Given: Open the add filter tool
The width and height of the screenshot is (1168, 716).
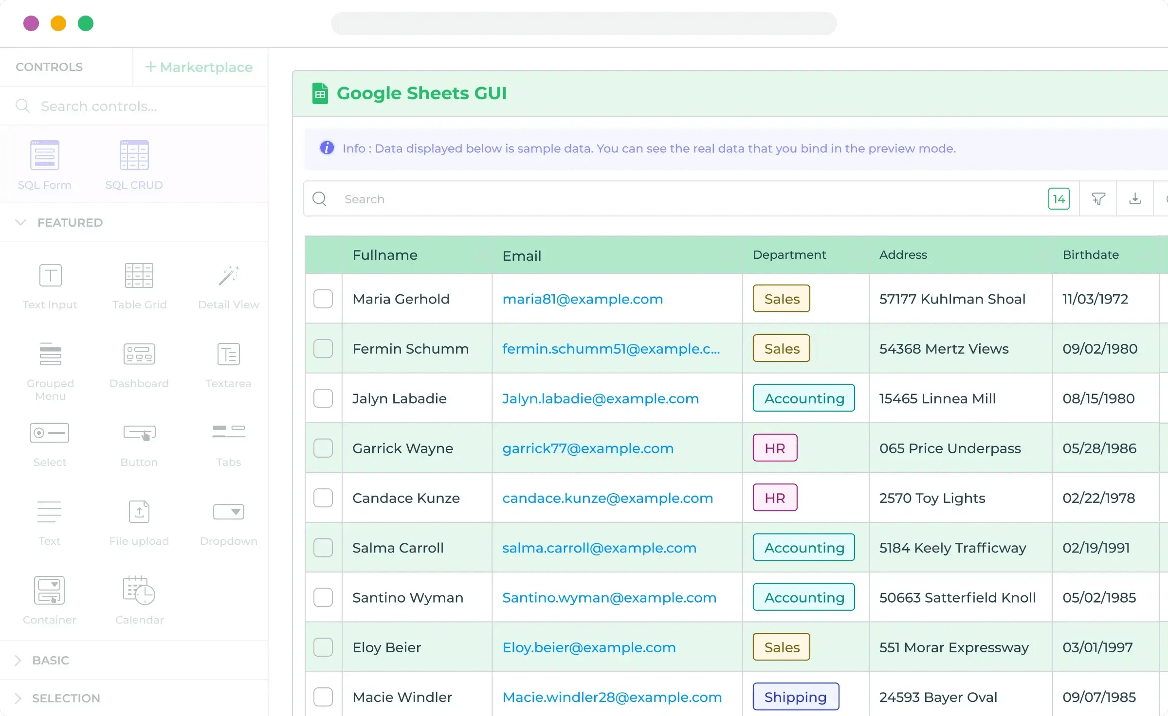Looking at the screenshot, I should click(1098, 198).
